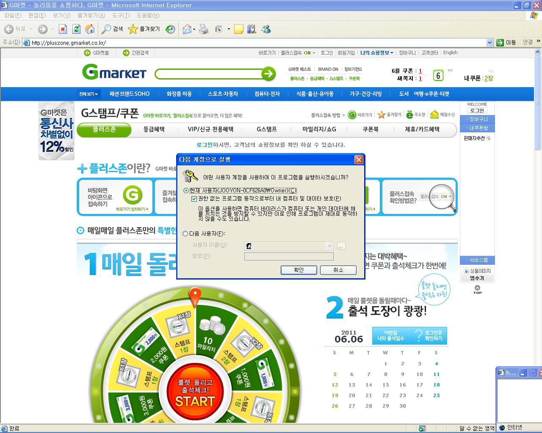Open the History clock toolbar icon
Screen dimensions: 542x433
click(x=170, y=29)
